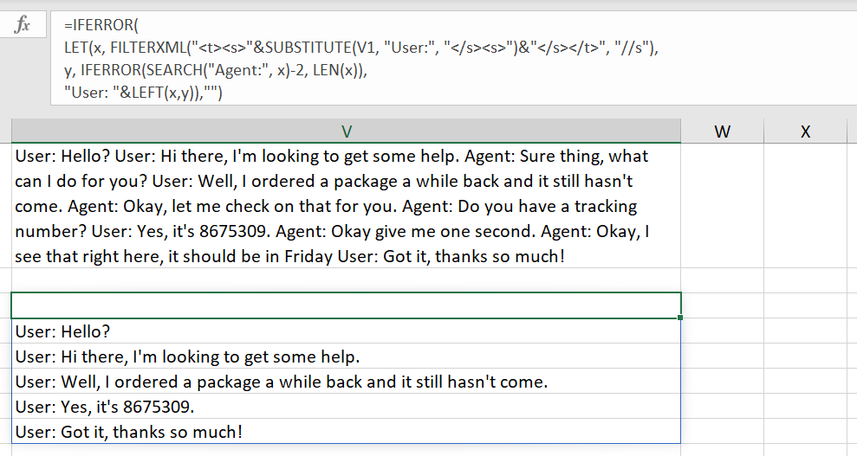Click the LEFT(x,y) line in formula bar
The height and width of the screenshot is (456, 857).
(x=143, y=93)
